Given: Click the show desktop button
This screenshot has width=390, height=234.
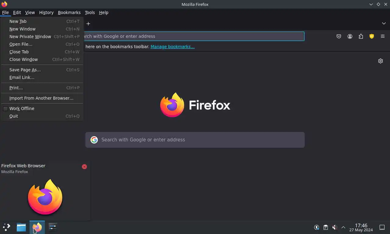Looking at the screenshot, I should (382, 227).
